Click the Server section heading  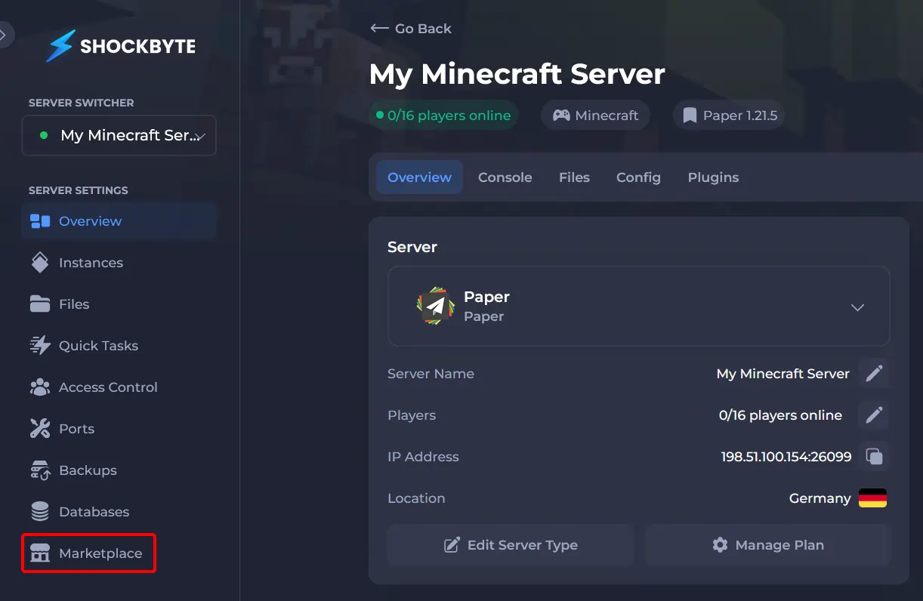pos(412,247)
